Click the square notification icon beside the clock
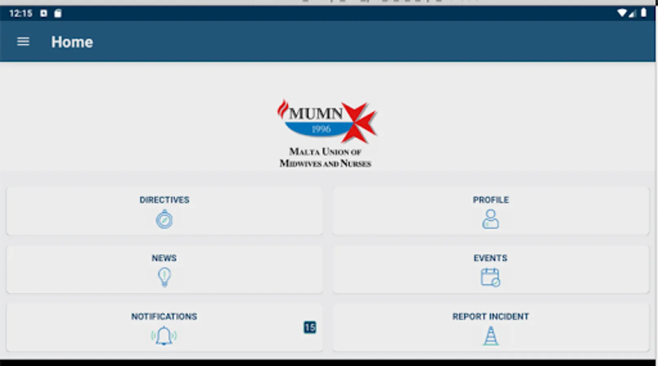 pos(44,13)
